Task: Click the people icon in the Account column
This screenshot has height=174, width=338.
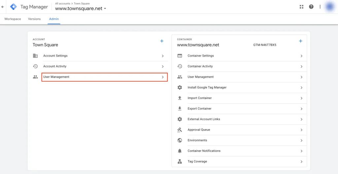Action: tap(35, 77)
